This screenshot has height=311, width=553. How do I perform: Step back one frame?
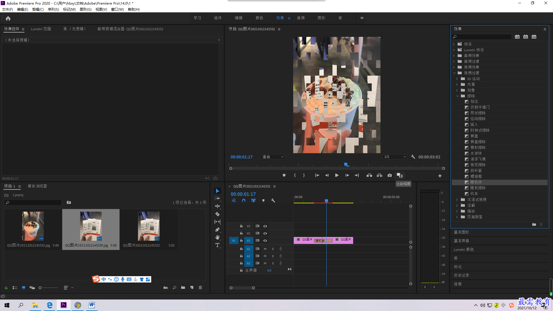point(327,175)
